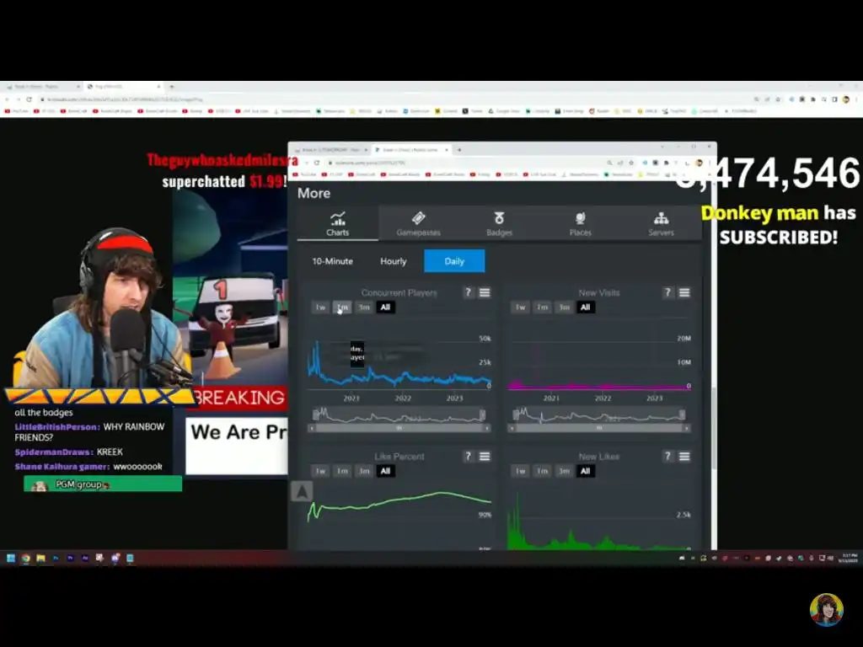Switch to second tab in background browser
Screen dimensions: 863x647
pyautogui.click(x=123, y=87)
